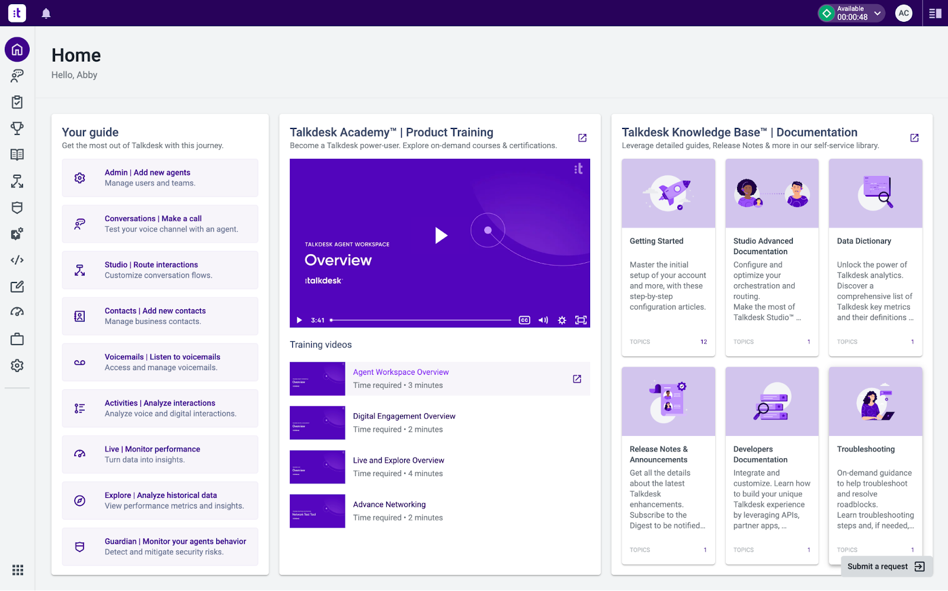Screen dimensions: 948x591
Task: Open the Getting Started documentation card
Action: [668, 258]
